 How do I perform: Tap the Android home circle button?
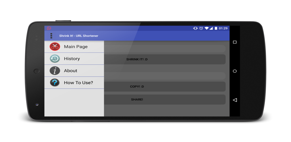[x=235, y=71]
